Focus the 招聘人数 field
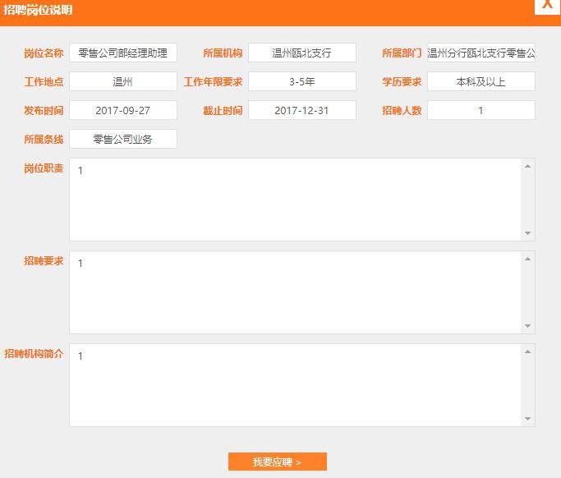561x478 pixels. point(481,111)
